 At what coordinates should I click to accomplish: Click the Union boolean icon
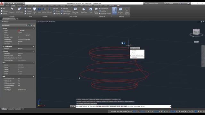tap(39, 9)
